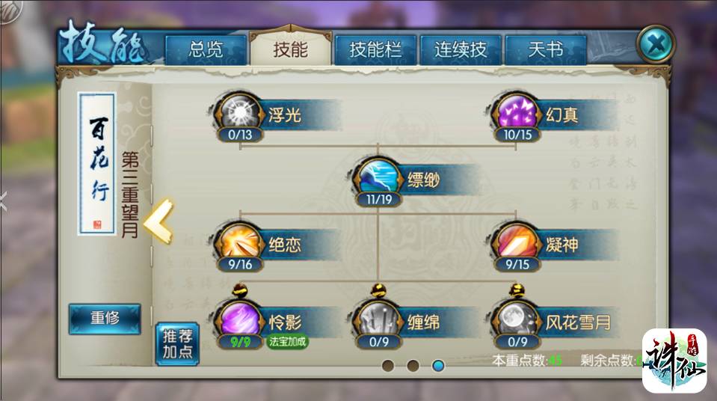The height and width of the screenshot is (401, 717).
Task: Open the 总览 overview tab
Action: pos(206,49)
